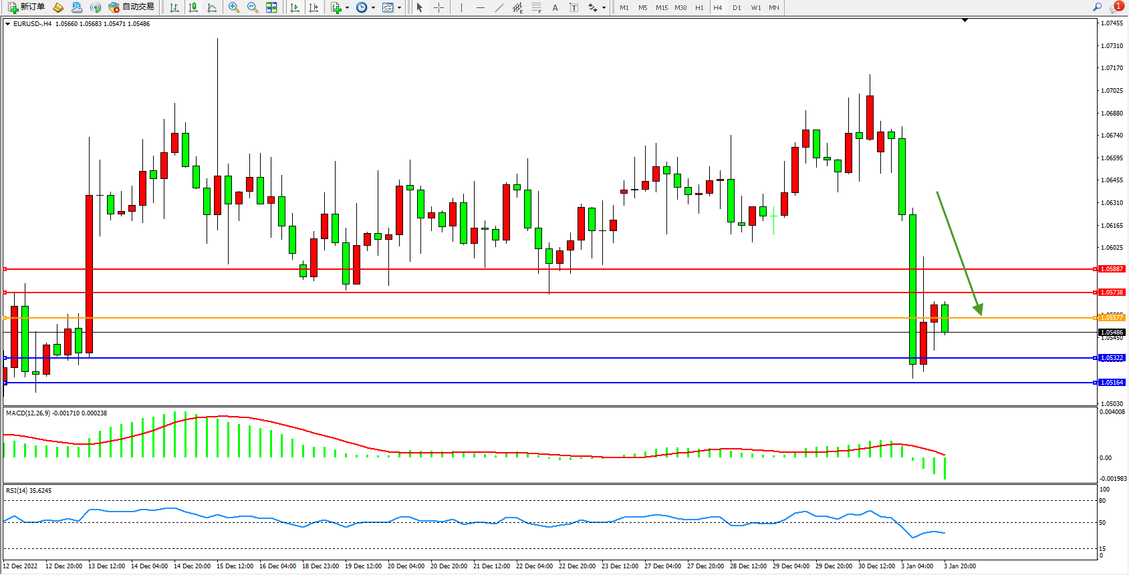Open the indicators list dropdown arrow
The height and width of the screenshot is (575, 1129).
pyautogui.click(x=347, y=8)
